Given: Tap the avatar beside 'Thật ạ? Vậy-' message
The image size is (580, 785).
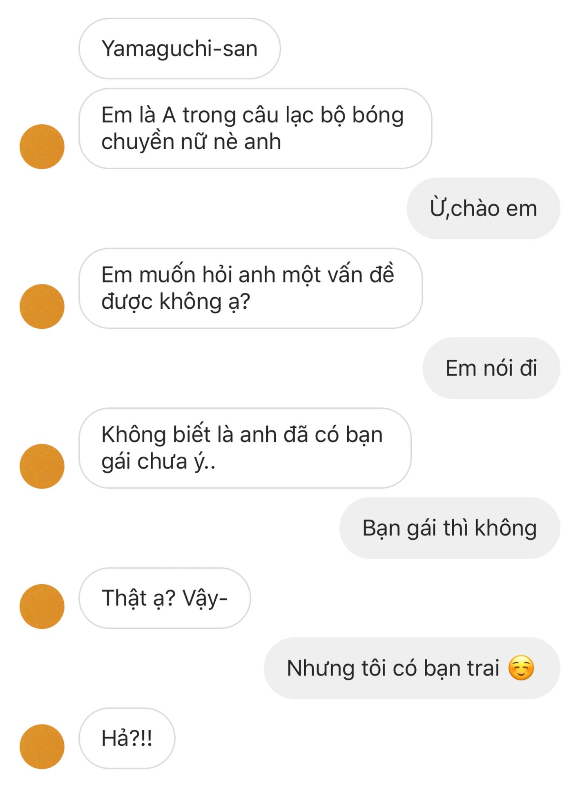Looking at the screenshot, I should pos(42,606).
